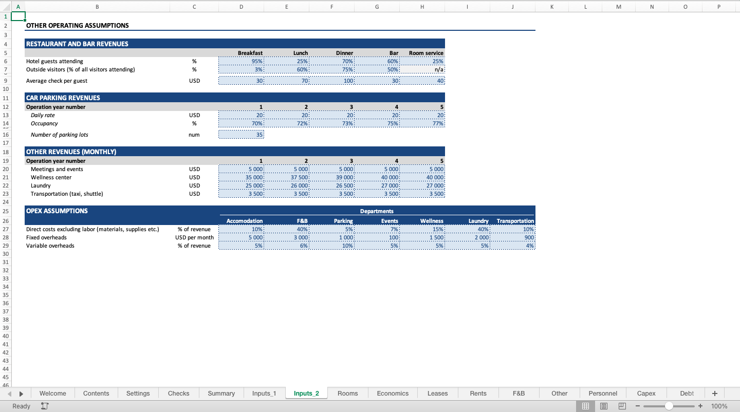Click the 100% zoom percentage label
The image size is (740, 412).
tap(719, 406)
